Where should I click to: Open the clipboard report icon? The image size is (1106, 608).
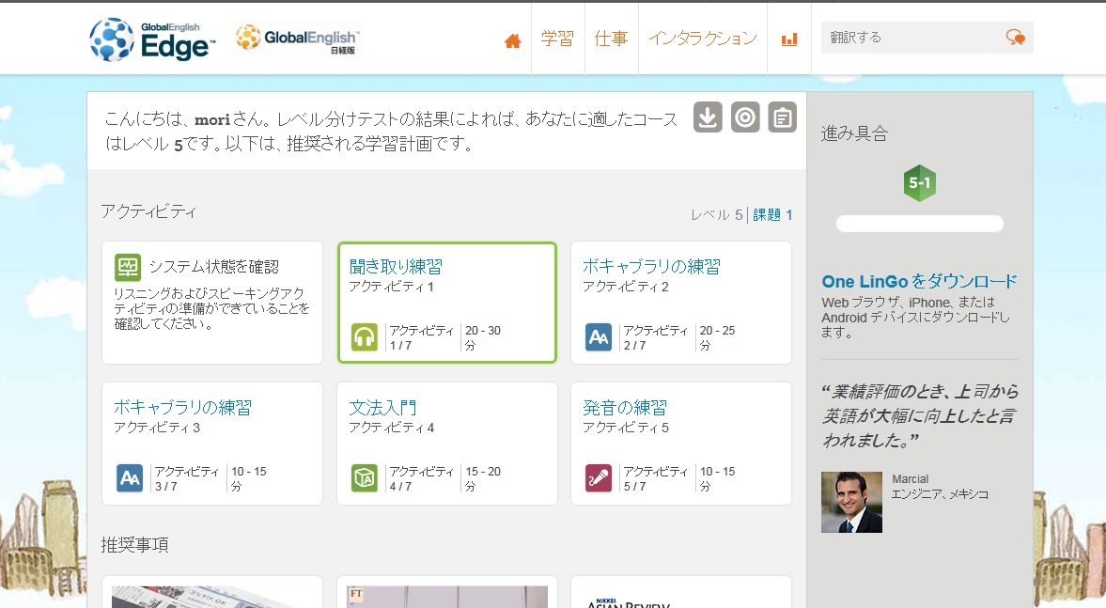[x=782, y=117]
